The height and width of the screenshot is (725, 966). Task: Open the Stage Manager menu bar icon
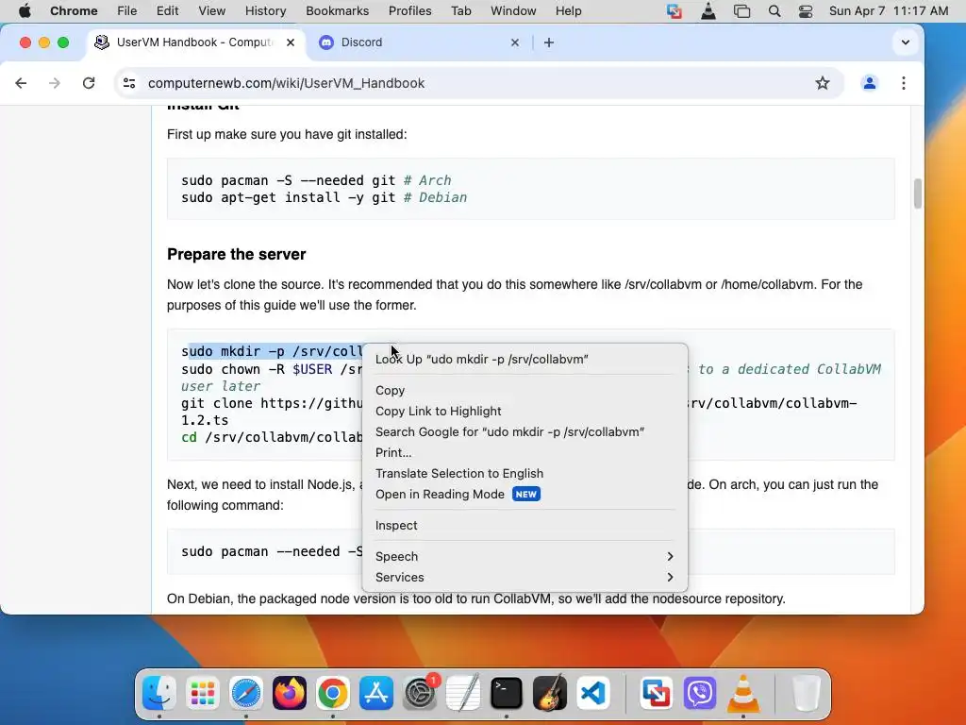pos(741,11)
